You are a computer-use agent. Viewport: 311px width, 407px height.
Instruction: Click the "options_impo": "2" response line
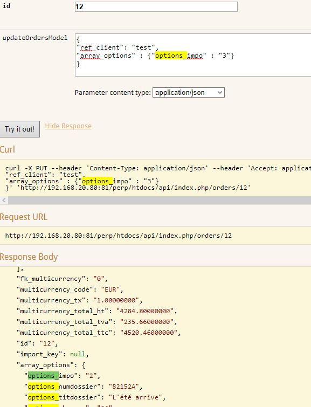pos(63,376)
